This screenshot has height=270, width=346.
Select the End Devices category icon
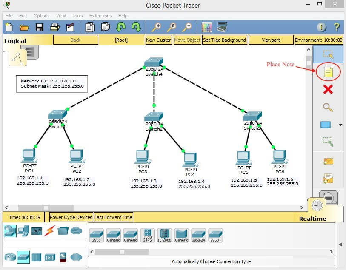tap(23, 231)
